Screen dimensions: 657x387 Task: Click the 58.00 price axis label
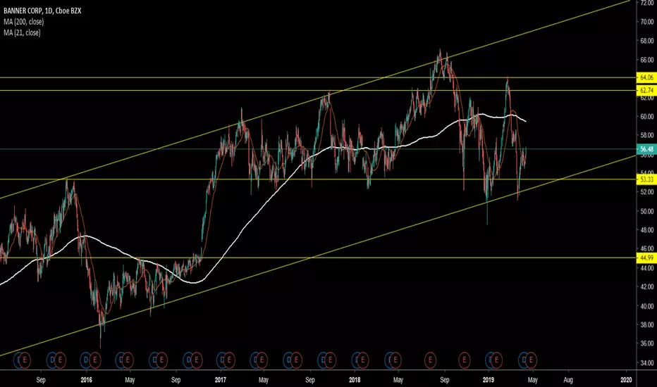click(x=647, y=136)
